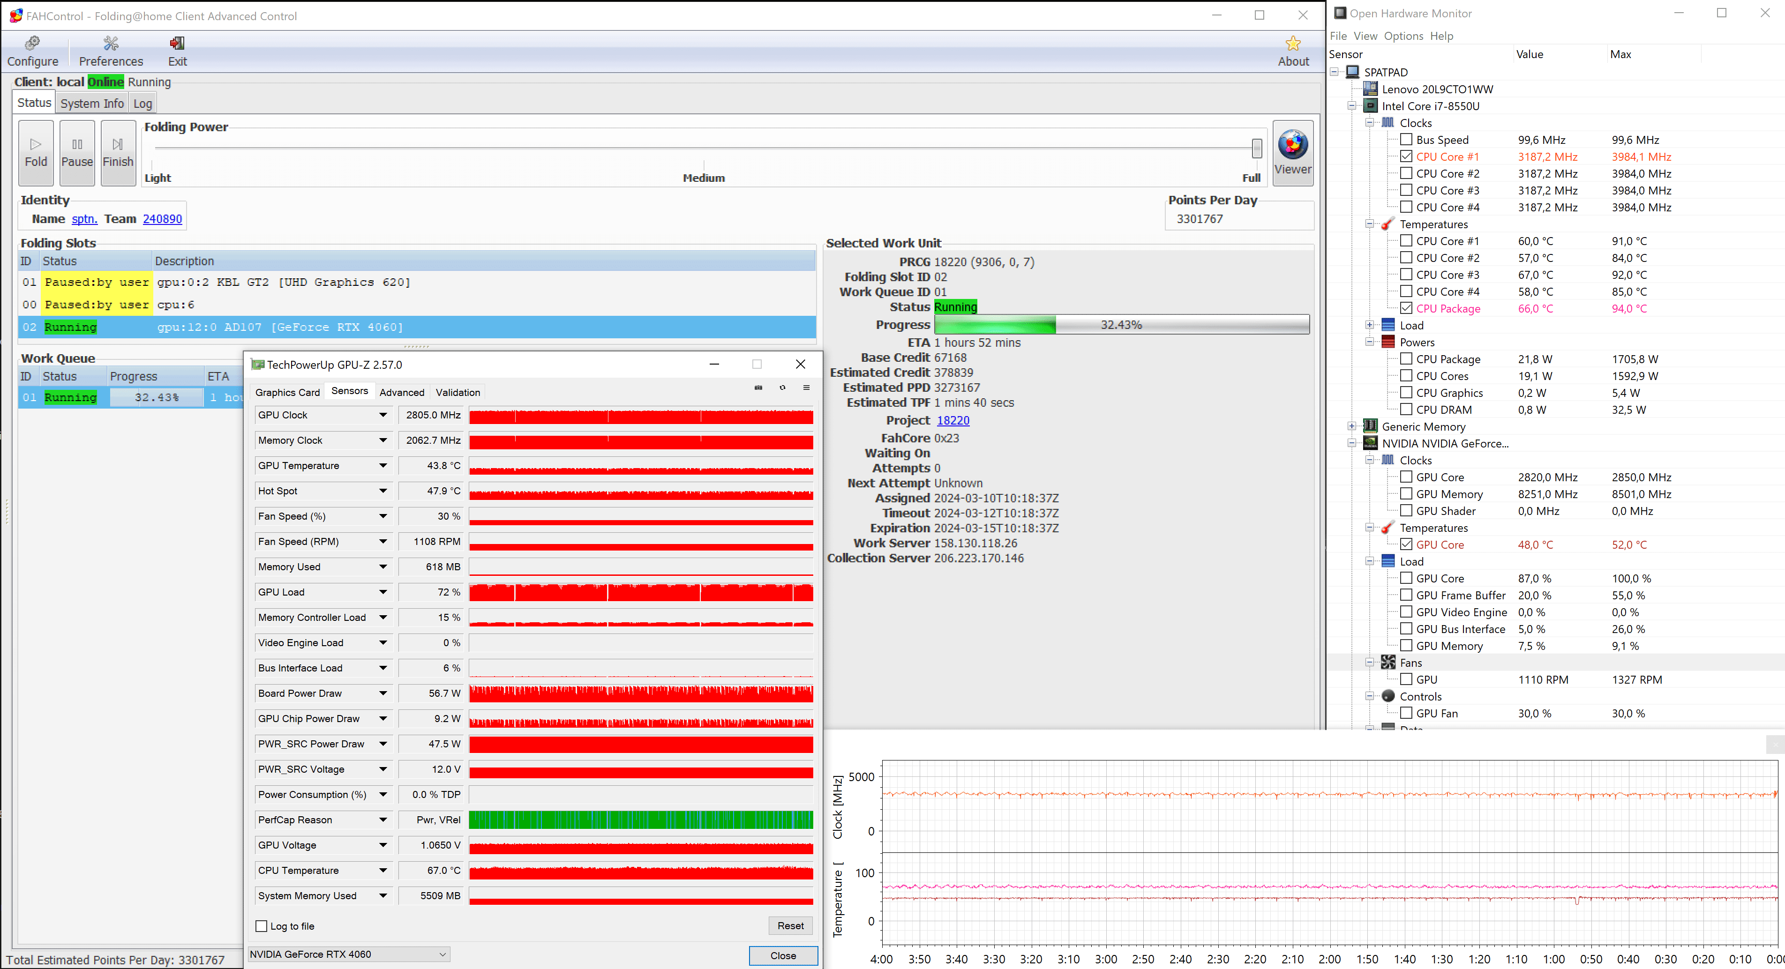Uncheck GPU Core temperature plot checkbox

coord(1406,544)
